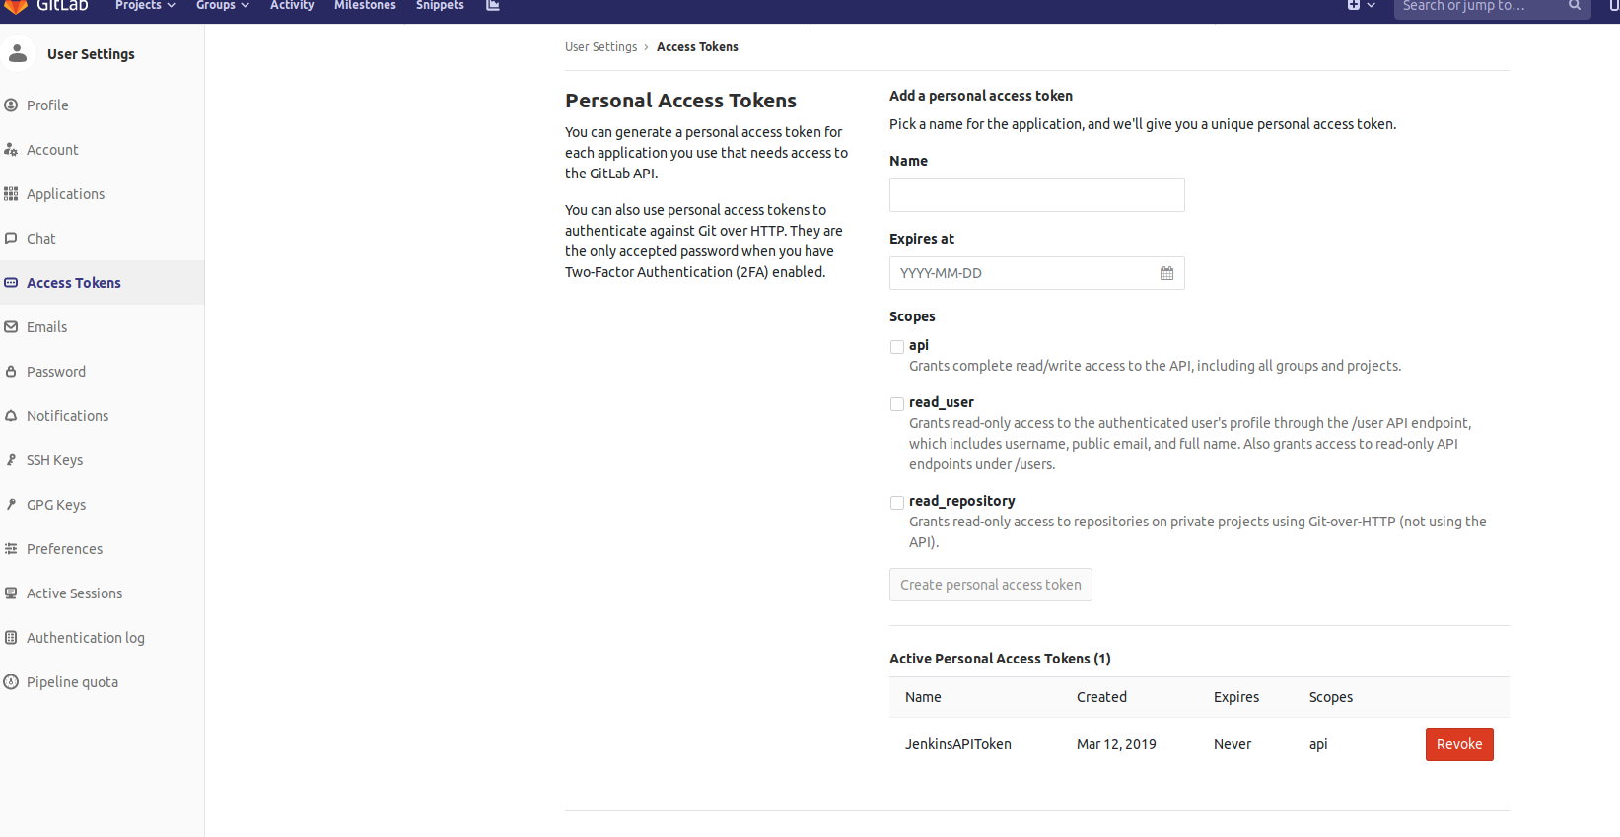Open Pipeline quota page
The width and height of the screenshot is (1620, 837).
pyautogui.click(x=72, y=682)
